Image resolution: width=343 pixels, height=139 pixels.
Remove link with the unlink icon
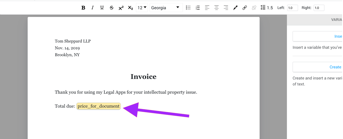254,8
